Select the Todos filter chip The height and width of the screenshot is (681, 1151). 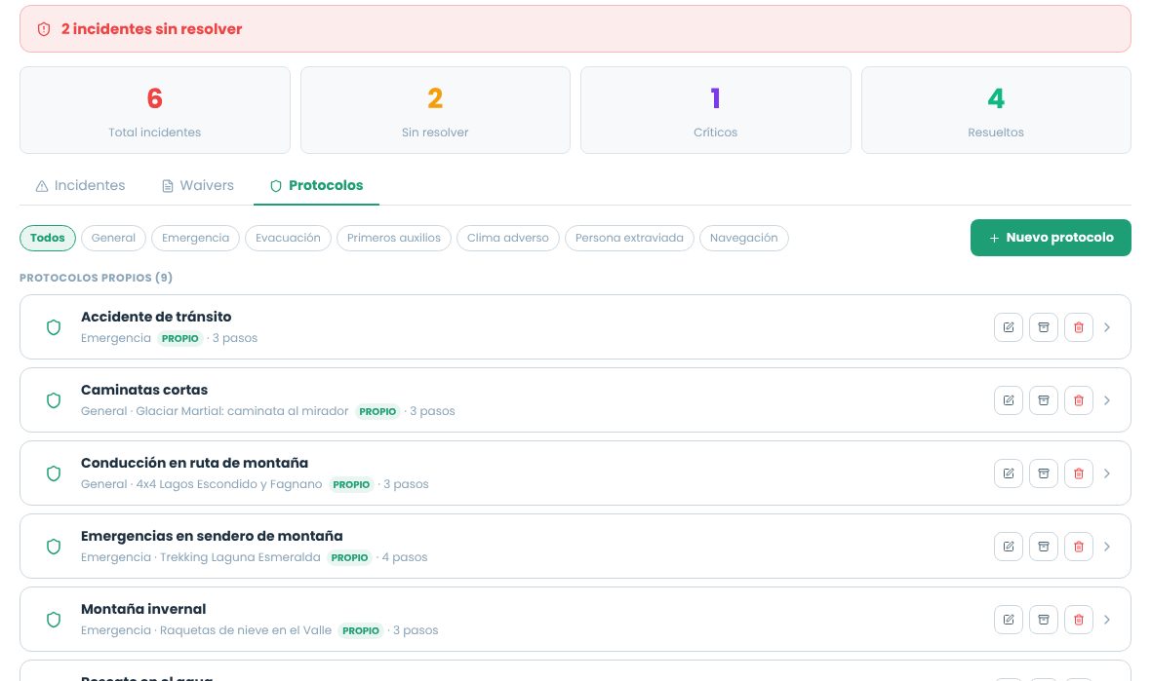pos(48,238)
